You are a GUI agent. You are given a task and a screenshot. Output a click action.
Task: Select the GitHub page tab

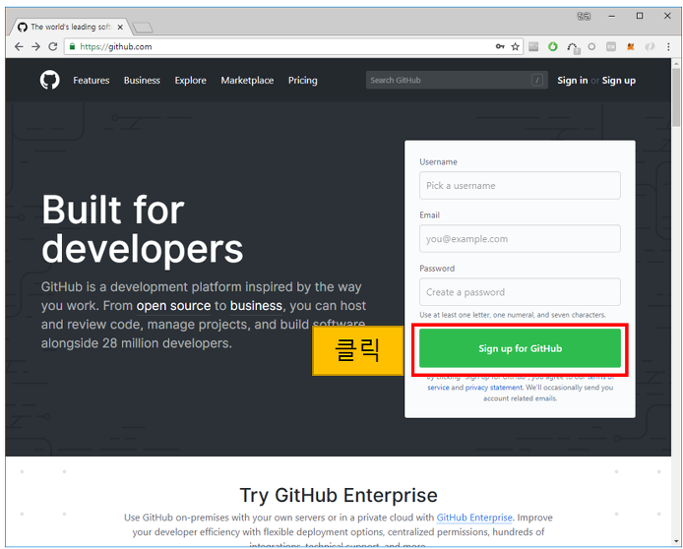(x=69, y=27)
